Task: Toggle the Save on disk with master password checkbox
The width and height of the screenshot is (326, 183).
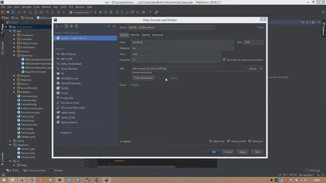Action: pos(224,60)
